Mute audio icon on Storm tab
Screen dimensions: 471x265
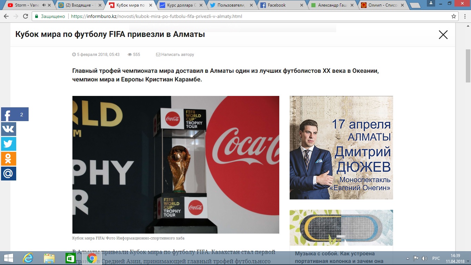44,5
